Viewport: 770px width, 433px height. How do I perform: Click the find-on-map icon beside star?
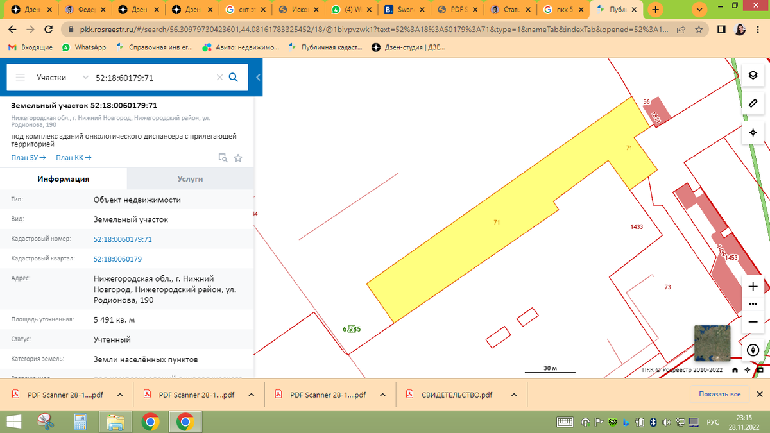pyautogui.click(x=223, y=158)
